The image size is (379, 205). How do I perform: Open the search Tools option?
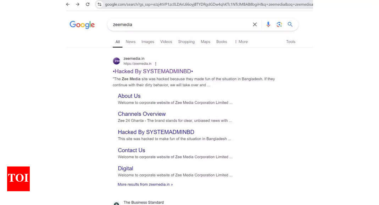point(291,42)
